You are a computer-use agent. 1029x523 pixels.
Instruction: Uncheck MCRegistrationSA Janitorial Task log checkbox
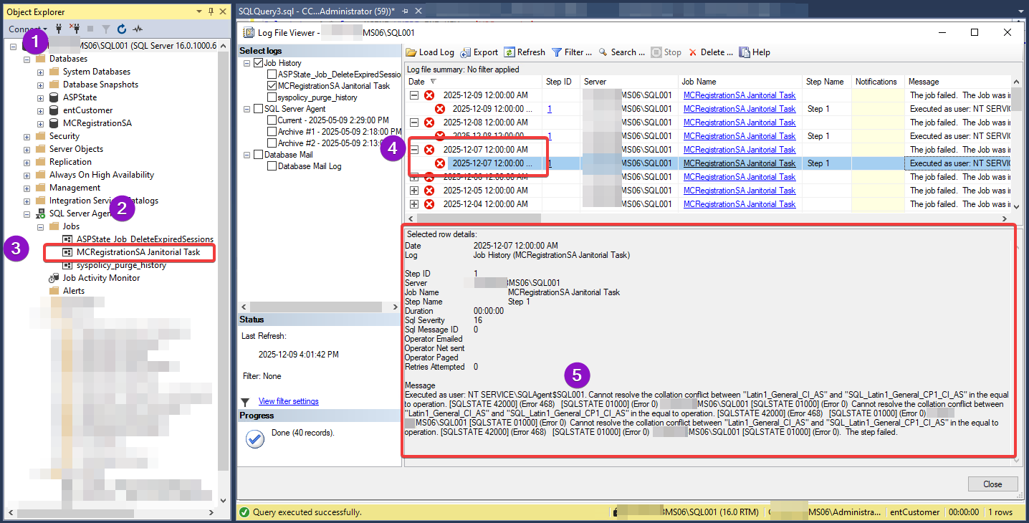pyautogui.click(x=272, y=86)
